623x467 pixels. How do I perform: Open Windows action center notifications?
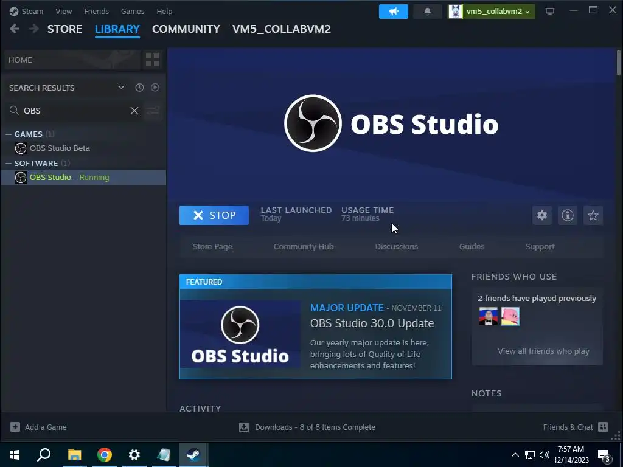tap(604, 455)
